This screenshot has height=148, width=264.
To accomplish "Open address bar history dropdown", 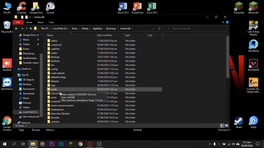I will [x=153, y=28].
